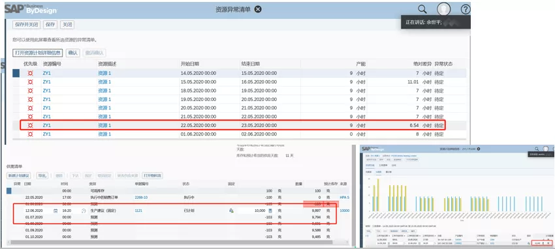Image resolution: width=555 pixels, height=249 pixels.
Task: Open the calendar picker beside date 12.06.2020
Action: 55,211
